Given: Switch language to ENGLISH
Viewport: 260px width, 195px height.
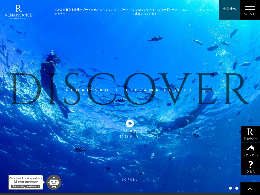Looking at the screenshot, I should tap(206, 10).
